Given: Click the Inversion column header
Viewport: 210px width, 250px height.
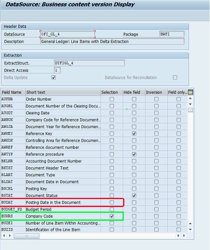Looking at the screenshot, I should coord(156,92).
